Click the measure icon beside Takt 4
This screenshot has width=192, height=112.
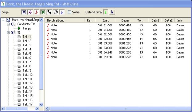(19, 50)
